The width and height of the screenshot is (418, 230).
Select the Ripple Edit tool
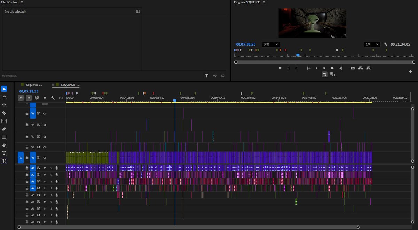click(x=4, y=105)
